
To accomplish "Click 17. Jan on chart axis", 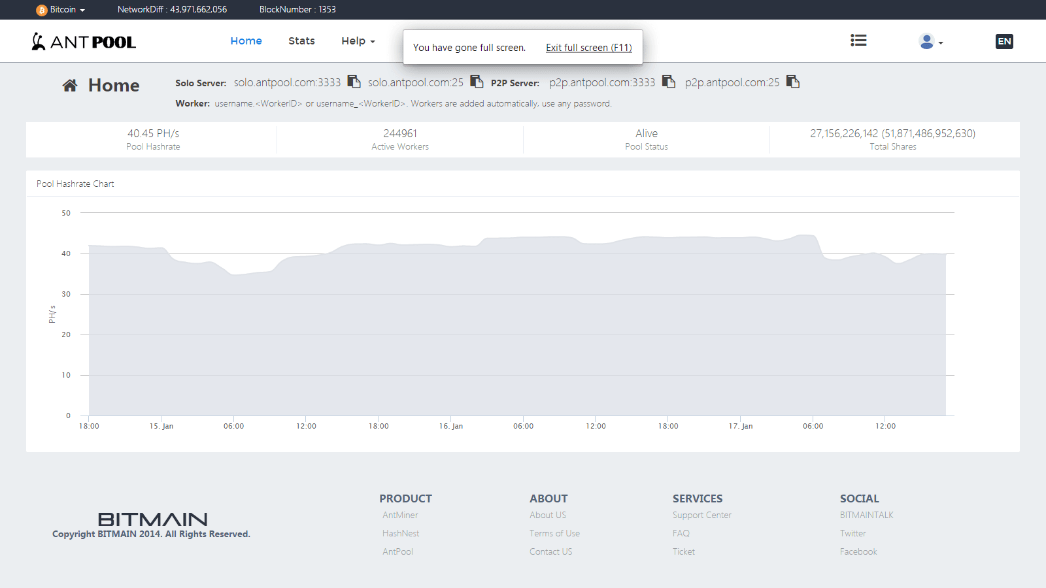I will coord(741,426).
